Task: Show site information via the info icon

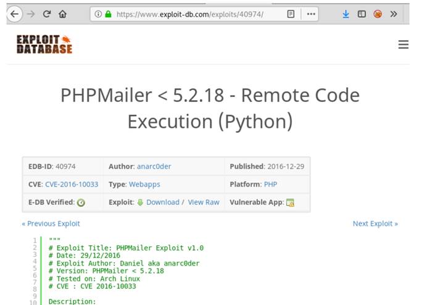Action: (x=98, y=14)
